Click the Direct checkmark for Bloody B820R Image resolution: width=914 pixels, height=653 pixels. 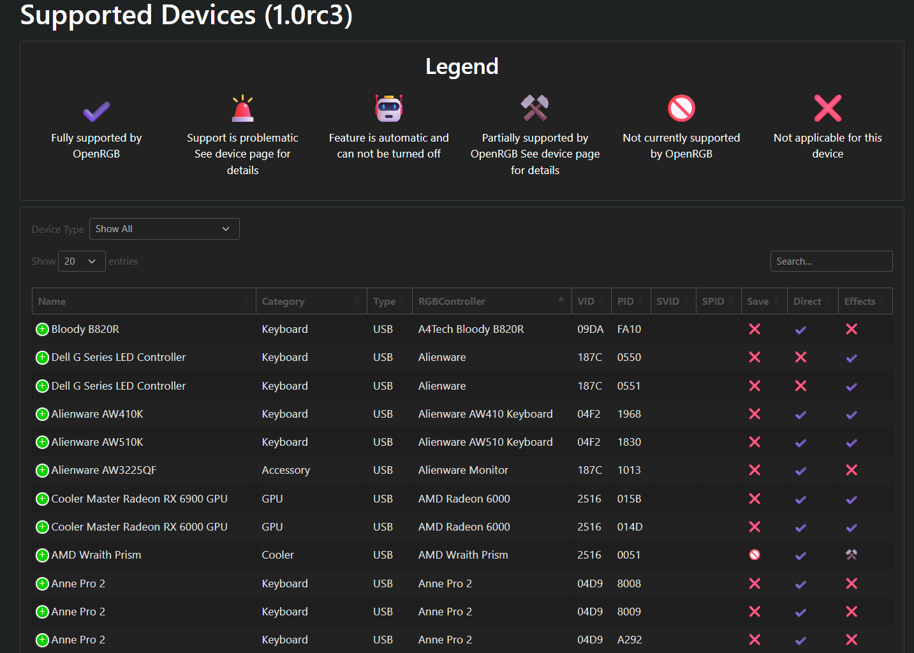tap(800, 330)
